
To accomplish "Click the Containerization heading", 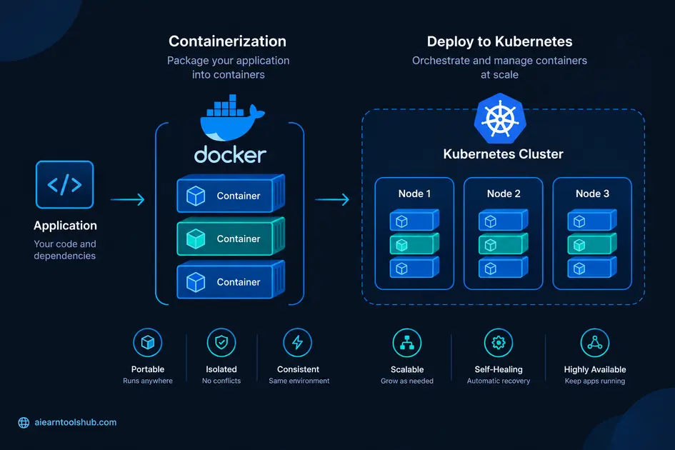I will (x=227, y=41).
